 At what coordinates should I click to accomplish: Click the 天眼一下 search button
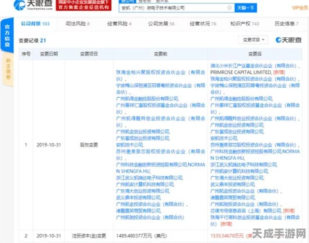tap(246, 8)
